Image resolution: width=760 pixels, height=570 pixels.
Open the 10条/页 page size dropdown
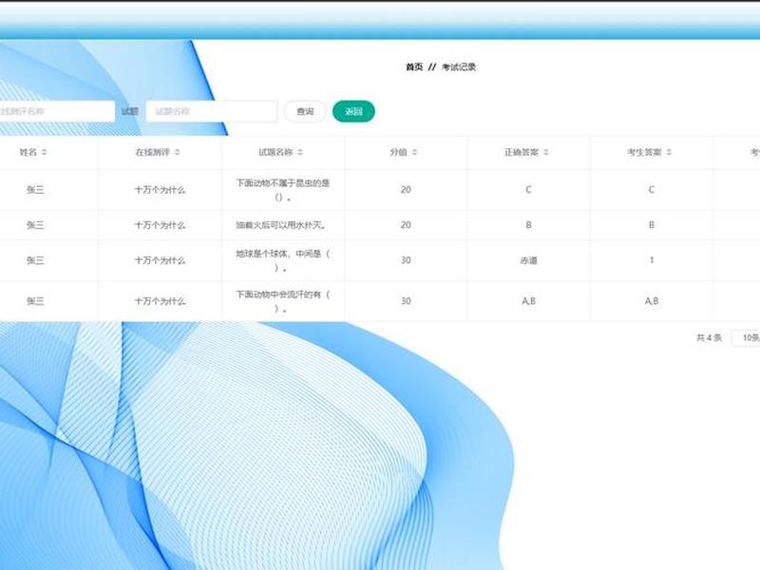(747, 338)
